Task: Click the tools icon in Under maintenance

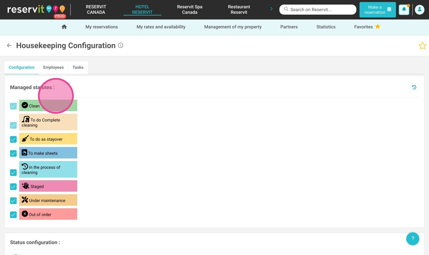Action: click(x=25, y=200)
